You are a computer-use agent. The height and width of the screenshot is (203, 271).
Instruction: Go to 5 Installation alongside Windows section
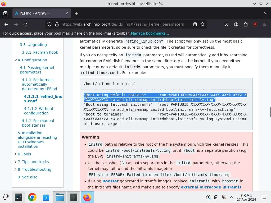coord(37,140)
